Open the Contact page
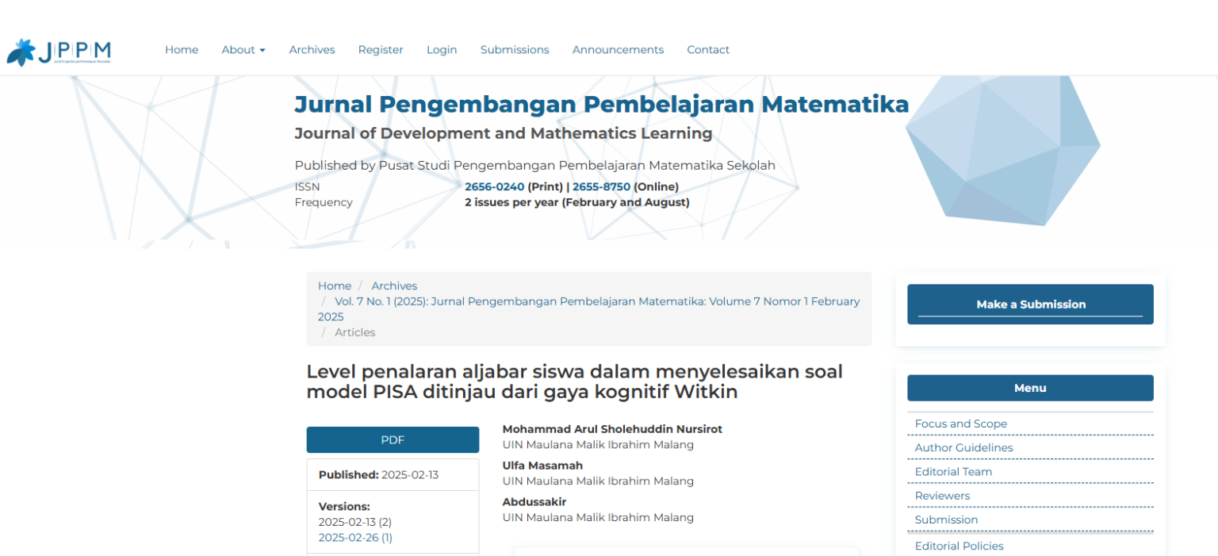 tap(708, 49)
